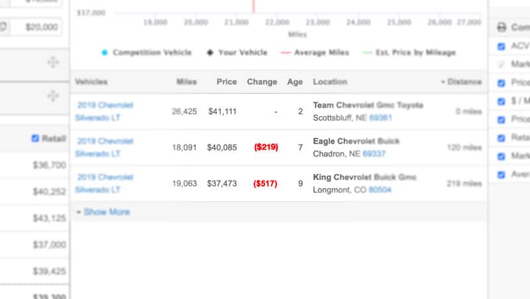
Task: Toggle the Aver... checkbox in right panel
Action: click(502, 175)
